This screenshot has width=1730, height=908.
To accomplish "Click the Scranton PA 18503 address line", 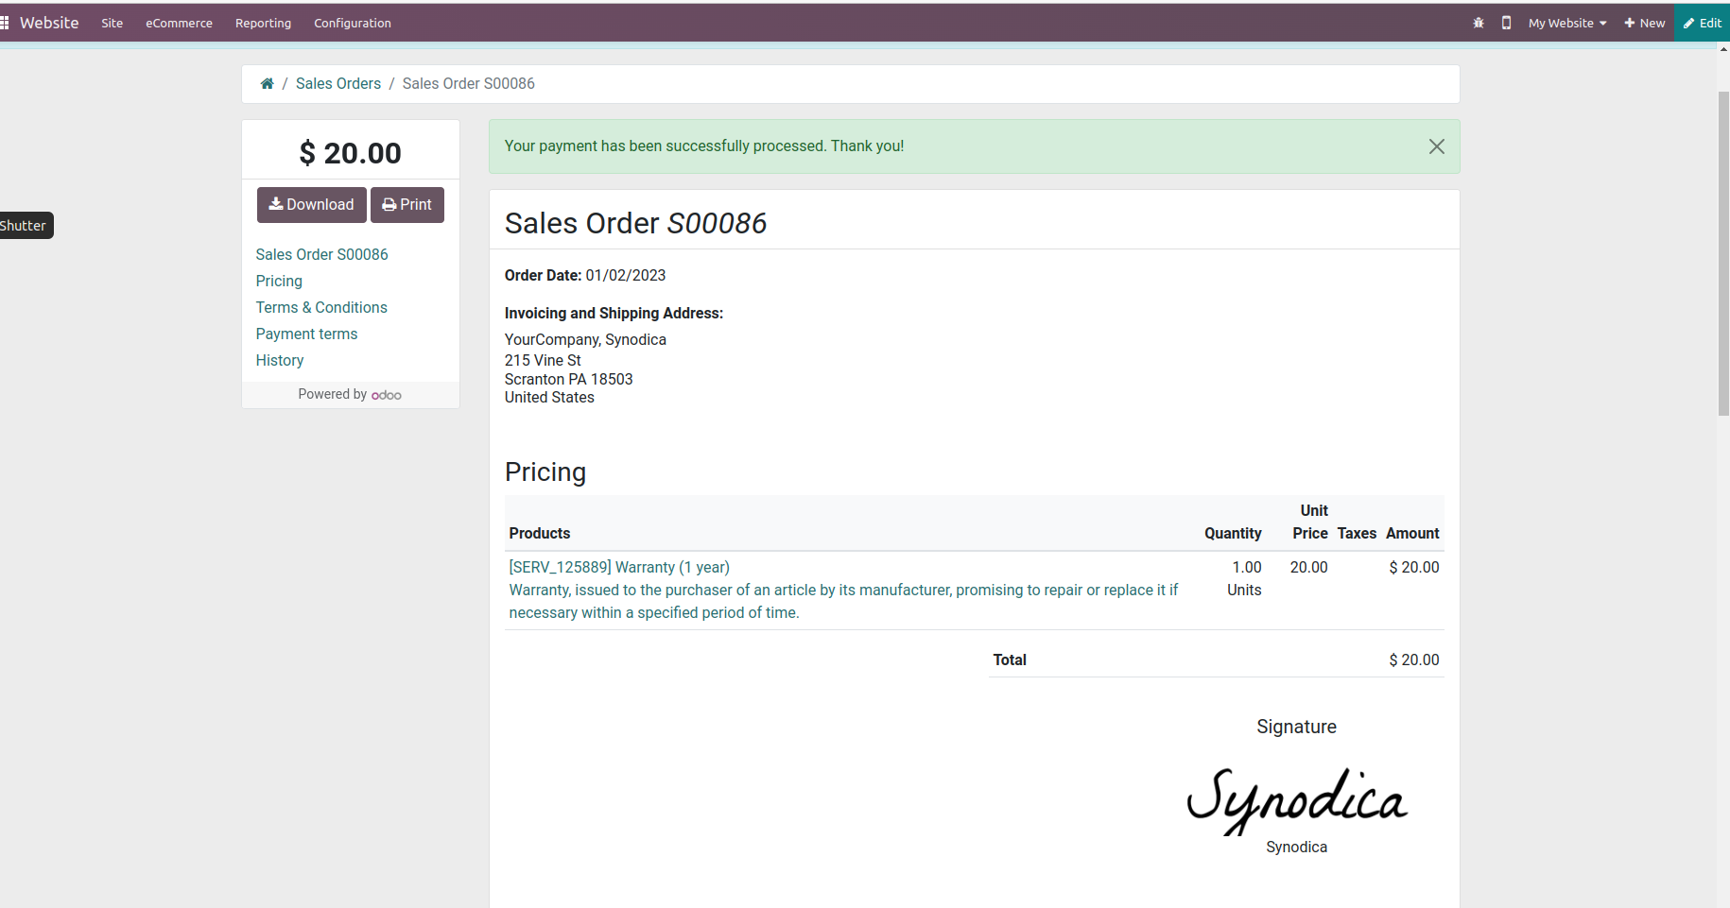I will (569, 379).
